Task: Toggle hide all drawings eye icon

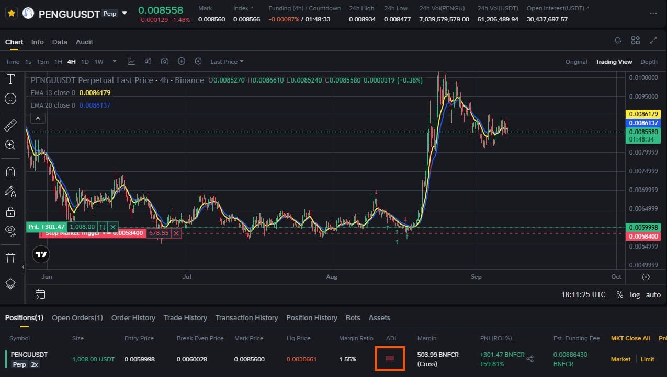Action: point(10,231)
